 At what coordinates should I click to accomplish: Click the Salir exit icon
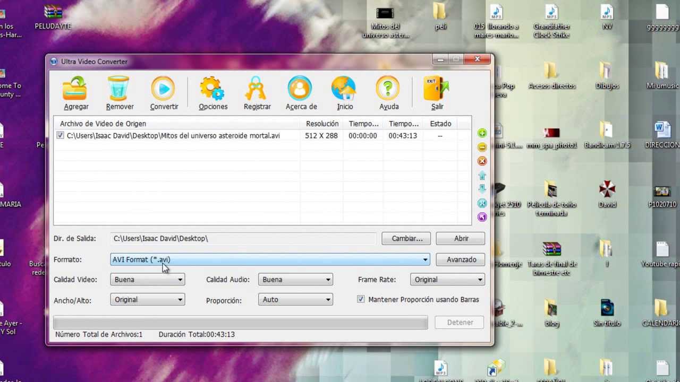(436, 89)
